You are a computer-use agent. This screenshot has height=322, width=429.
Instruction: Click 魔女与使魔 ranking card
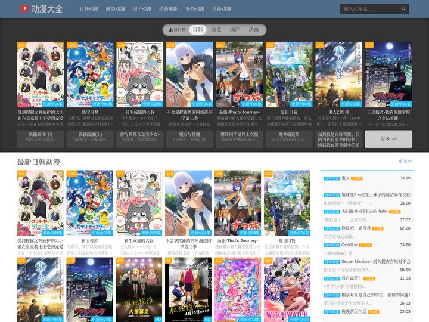coord(189,139)
